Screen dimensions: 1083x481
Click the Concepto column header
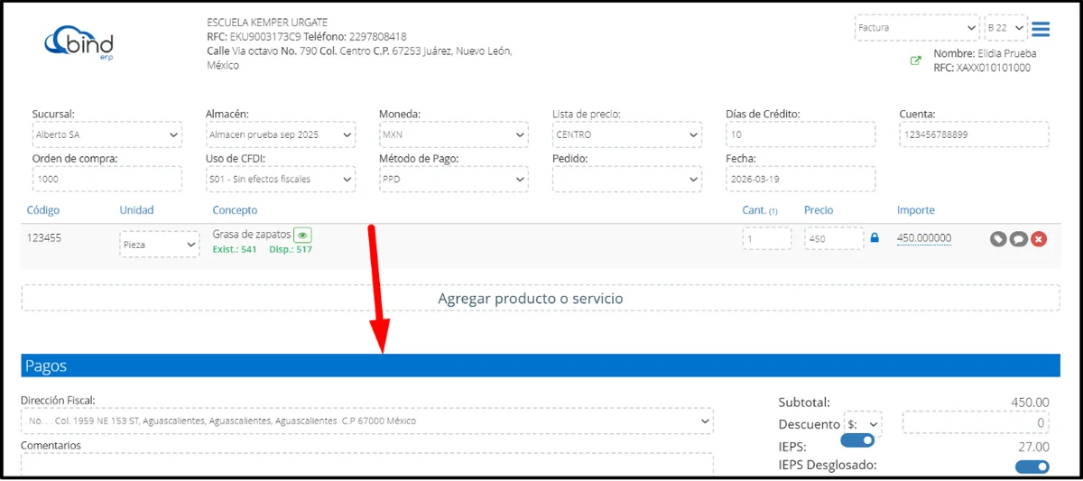235,210
